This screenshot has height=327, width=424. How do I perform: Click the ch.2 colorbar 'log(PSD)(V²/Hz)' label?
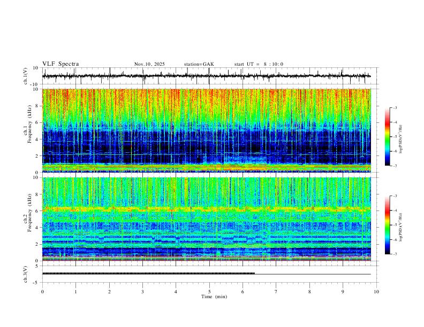(x=400, y=227)
